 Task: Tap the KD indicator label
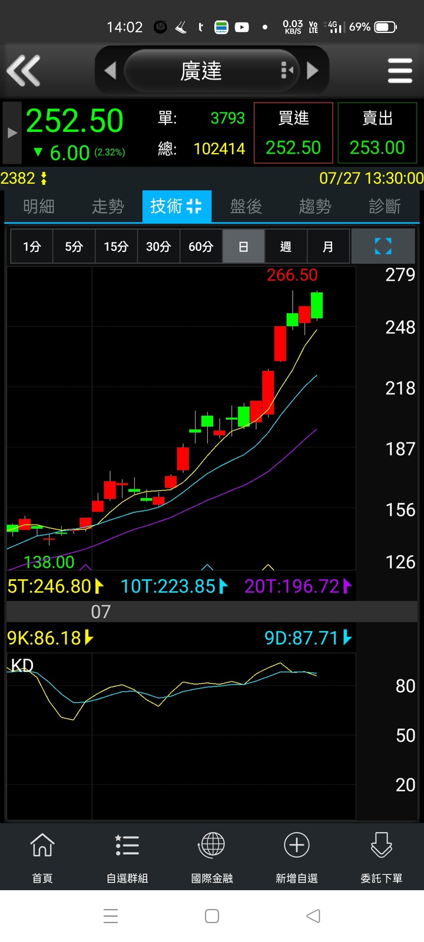coord(22,665)
